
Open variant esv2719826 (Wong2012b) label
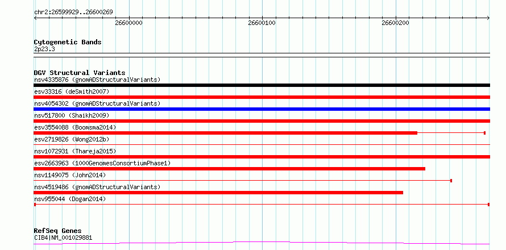[72, 139]
